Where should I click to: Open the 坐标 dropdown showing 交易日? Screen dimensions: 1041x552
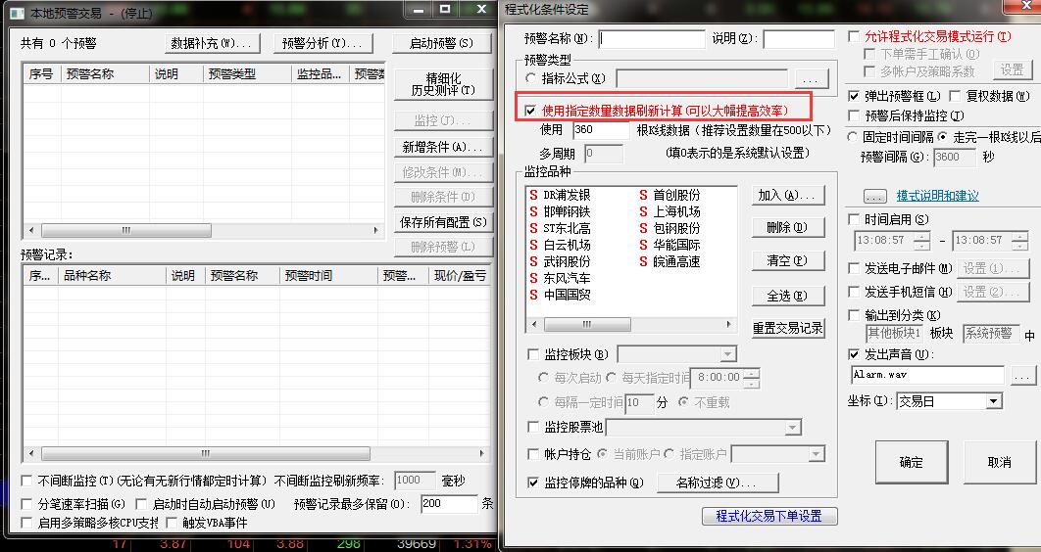993,401
